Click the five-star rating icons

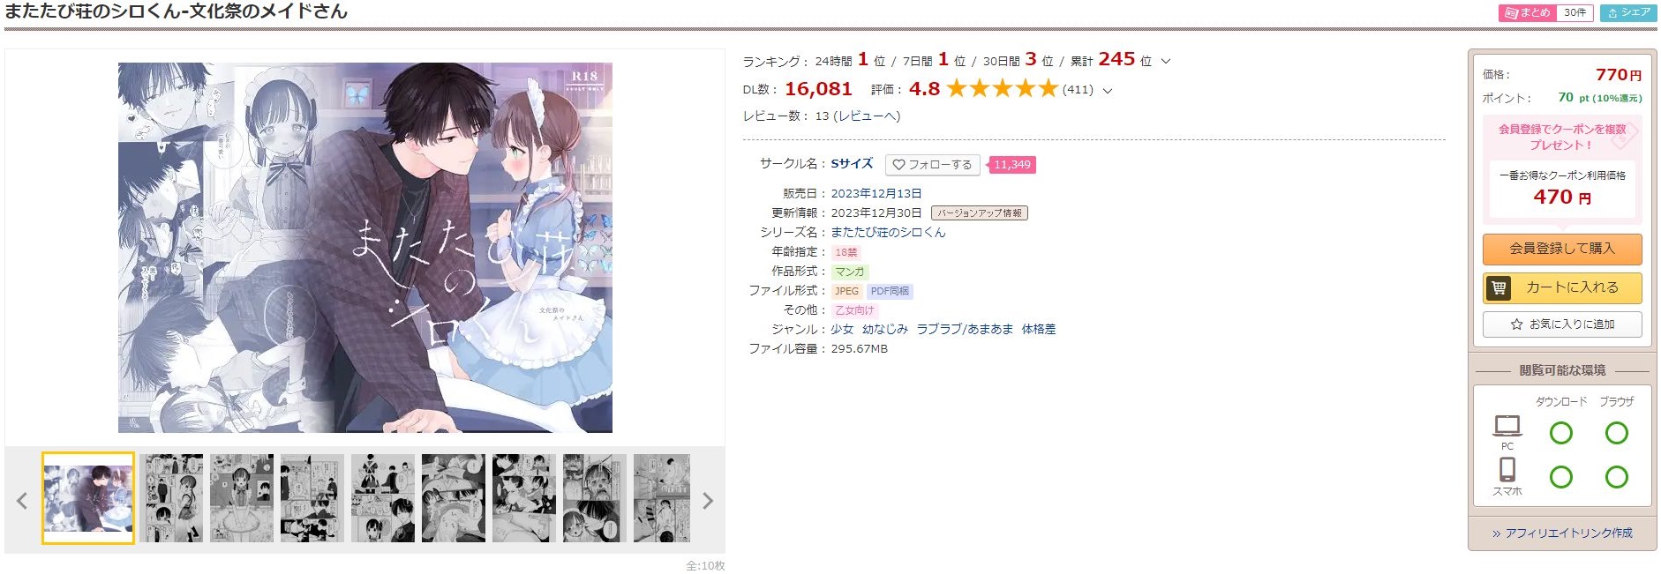coord(1002,89)
